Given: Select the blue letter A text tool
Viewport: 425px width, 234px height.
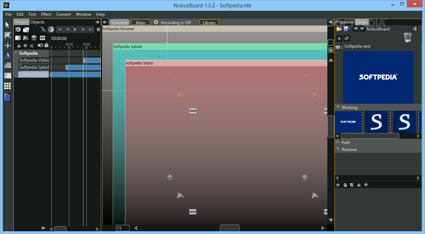Looking at the screenshot, I should point(7,55).
